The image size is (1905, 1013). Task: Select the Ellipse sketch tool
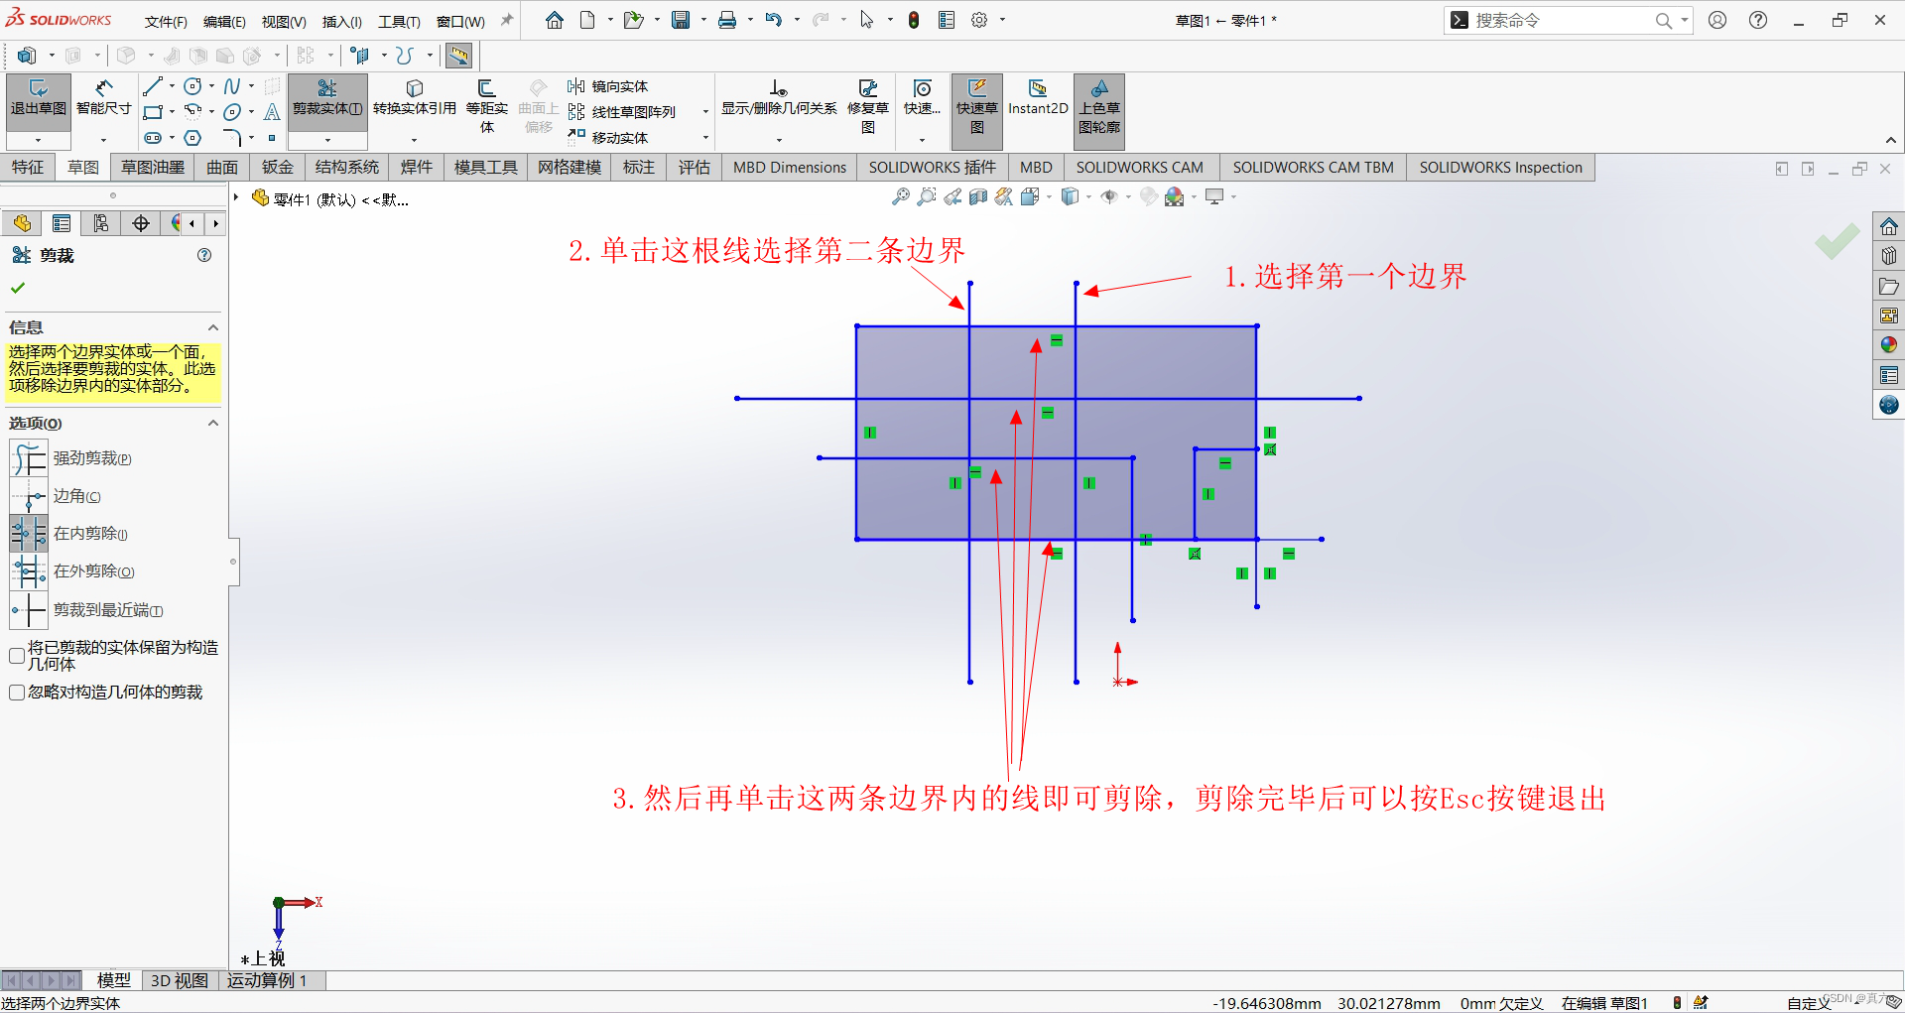coord(232,112)
